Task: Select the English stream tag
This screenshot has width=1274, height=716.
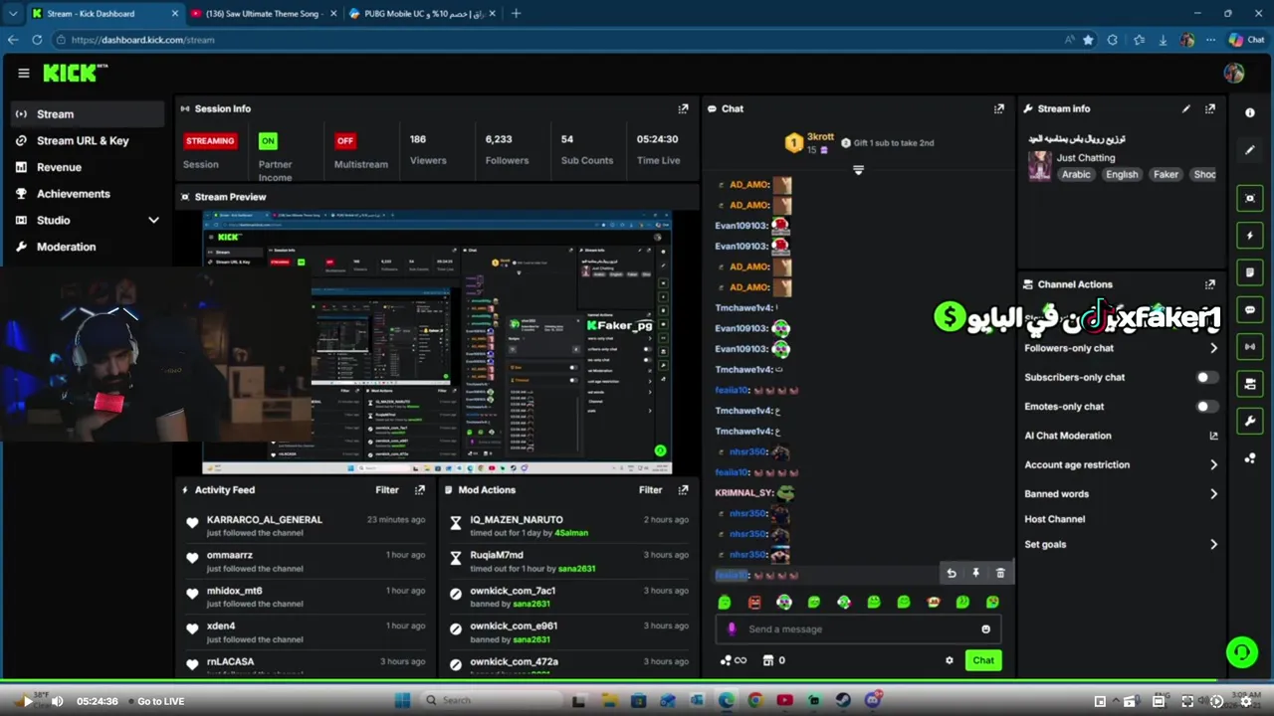Action: coord(1122,175)
